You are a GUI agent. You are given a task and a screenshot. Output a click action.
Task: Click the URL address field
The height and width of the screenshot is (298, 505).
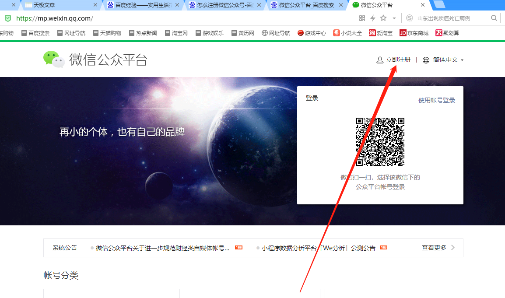(175, 18)
